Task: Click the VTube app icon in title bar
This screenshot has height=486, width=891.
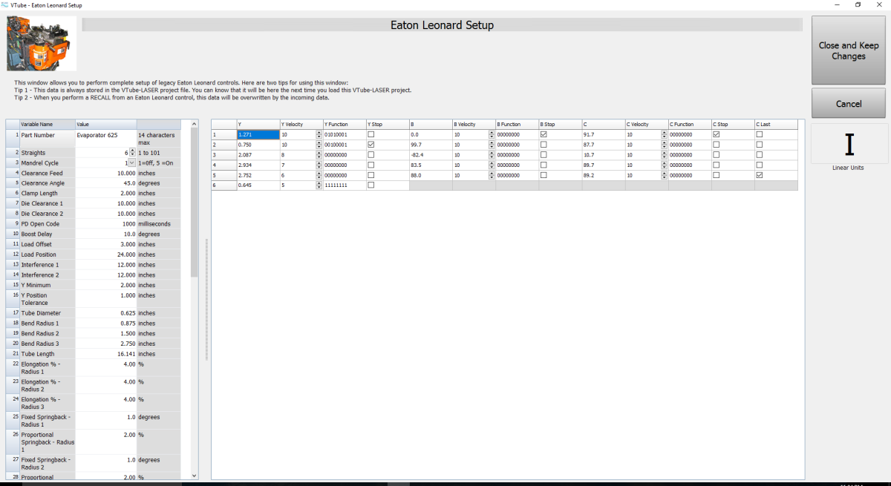Action: point(7,5)
